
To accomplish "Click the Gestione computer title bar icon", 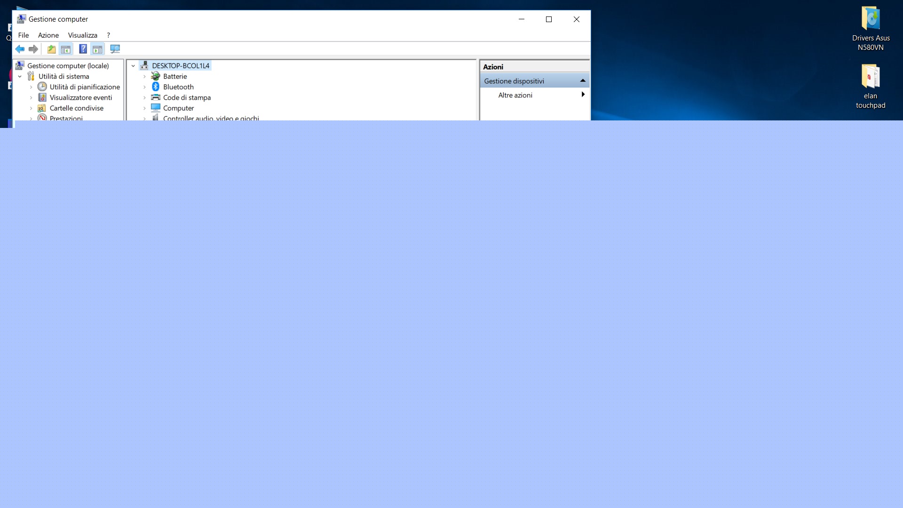I will 21,19.
